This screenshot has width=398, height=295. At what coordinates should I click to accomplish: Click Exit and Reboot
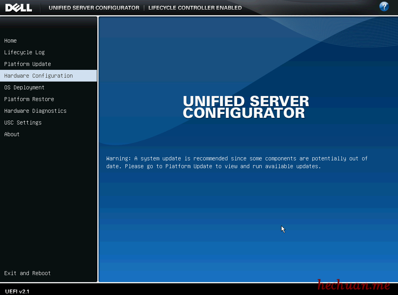coord(28,273)
